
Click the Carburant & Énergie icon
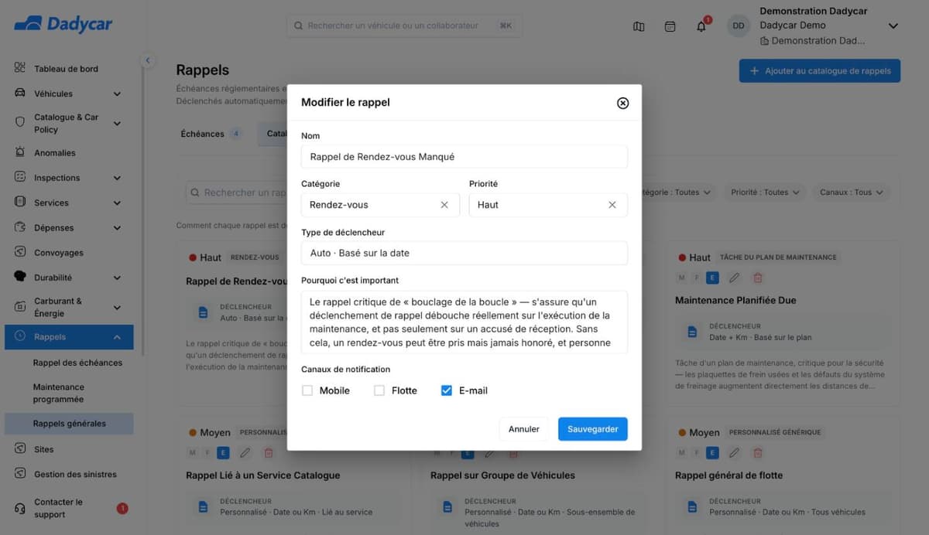coord(20,306)
